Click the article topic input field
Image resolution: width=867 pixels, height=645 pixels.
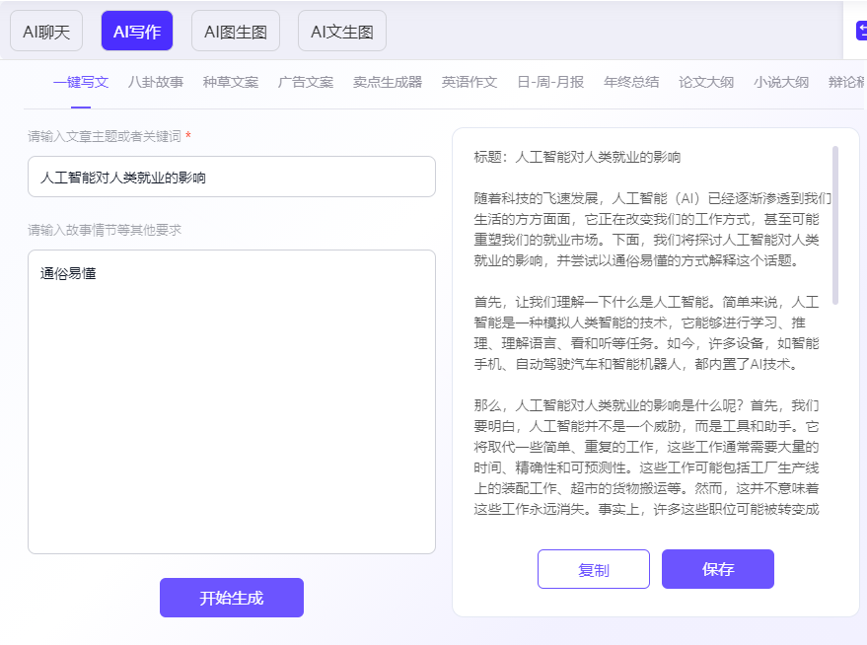click(x=231, y=177)
